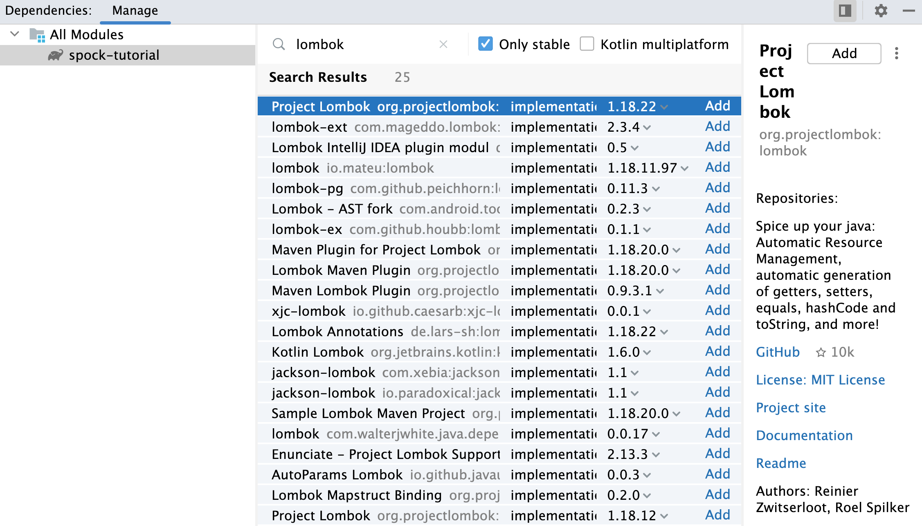
Task: Open version dropdown for Lombok AST fork
Action: (x=647, y=209)
